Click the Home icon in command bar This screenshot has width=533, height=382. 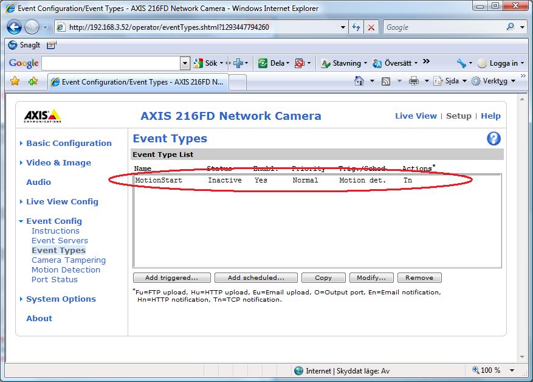point(359,81)
